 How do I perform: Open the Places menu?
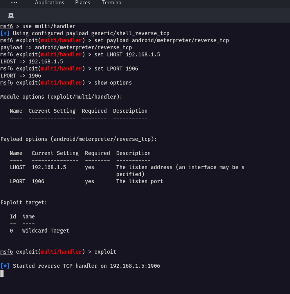83,3
